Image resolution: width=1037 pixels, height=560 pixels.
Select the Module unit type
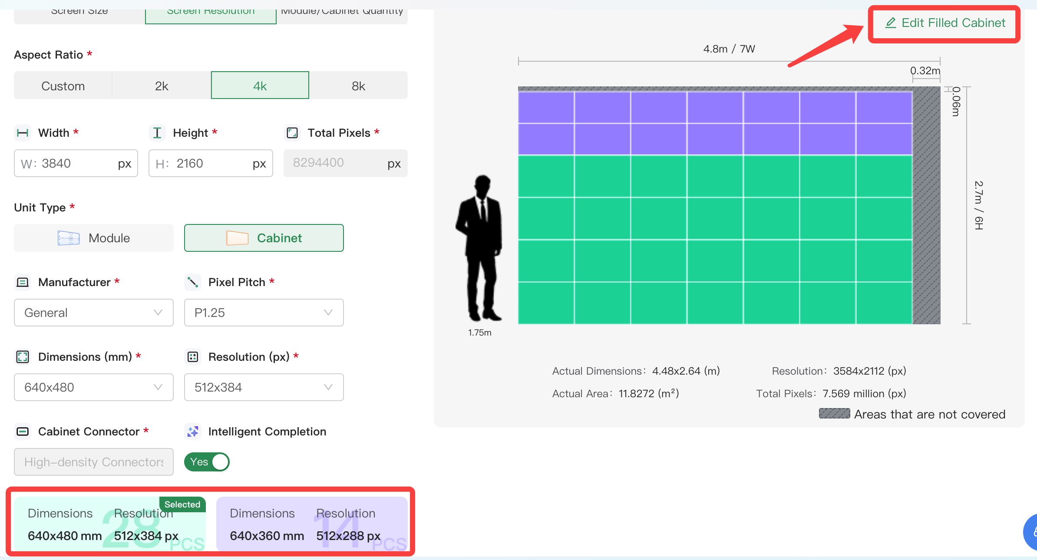(x=94, y=238)
